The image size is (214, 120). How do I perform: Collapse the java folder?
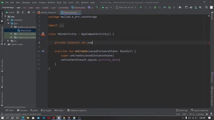[8, 23]
